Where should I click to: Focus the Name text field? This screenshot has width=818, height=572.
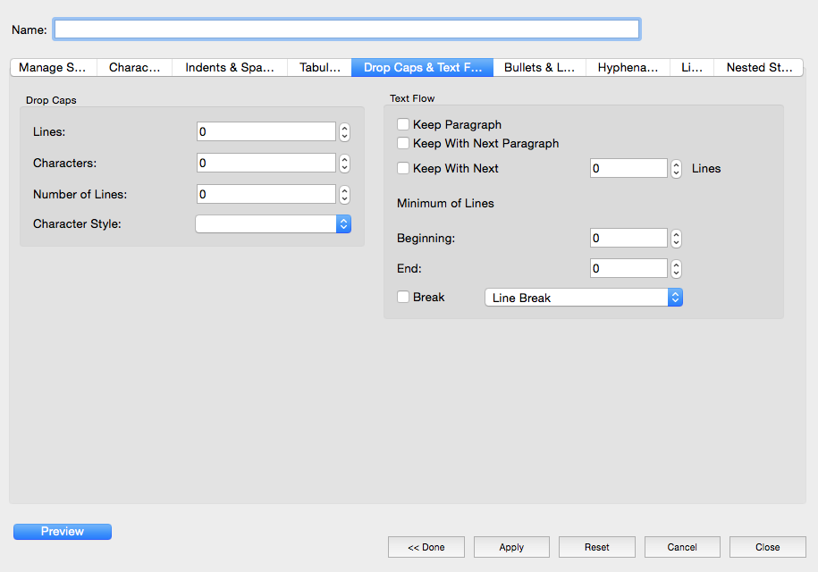[x=346, y=29]
